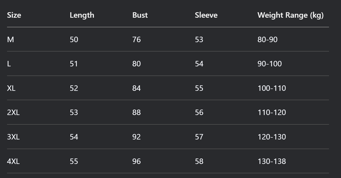Click the Sleeve column header

click(206, 15)
